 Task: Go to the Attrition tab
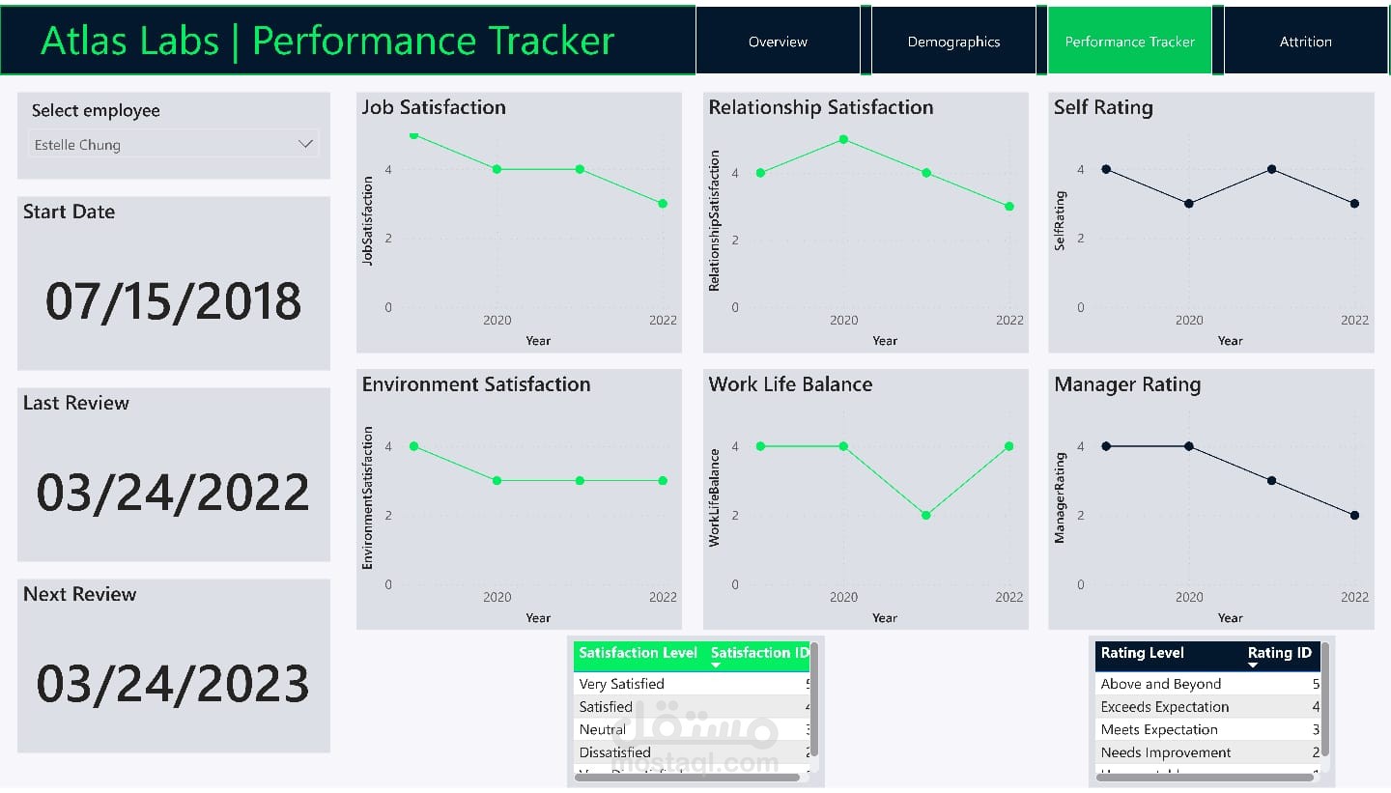[1305, 41]
